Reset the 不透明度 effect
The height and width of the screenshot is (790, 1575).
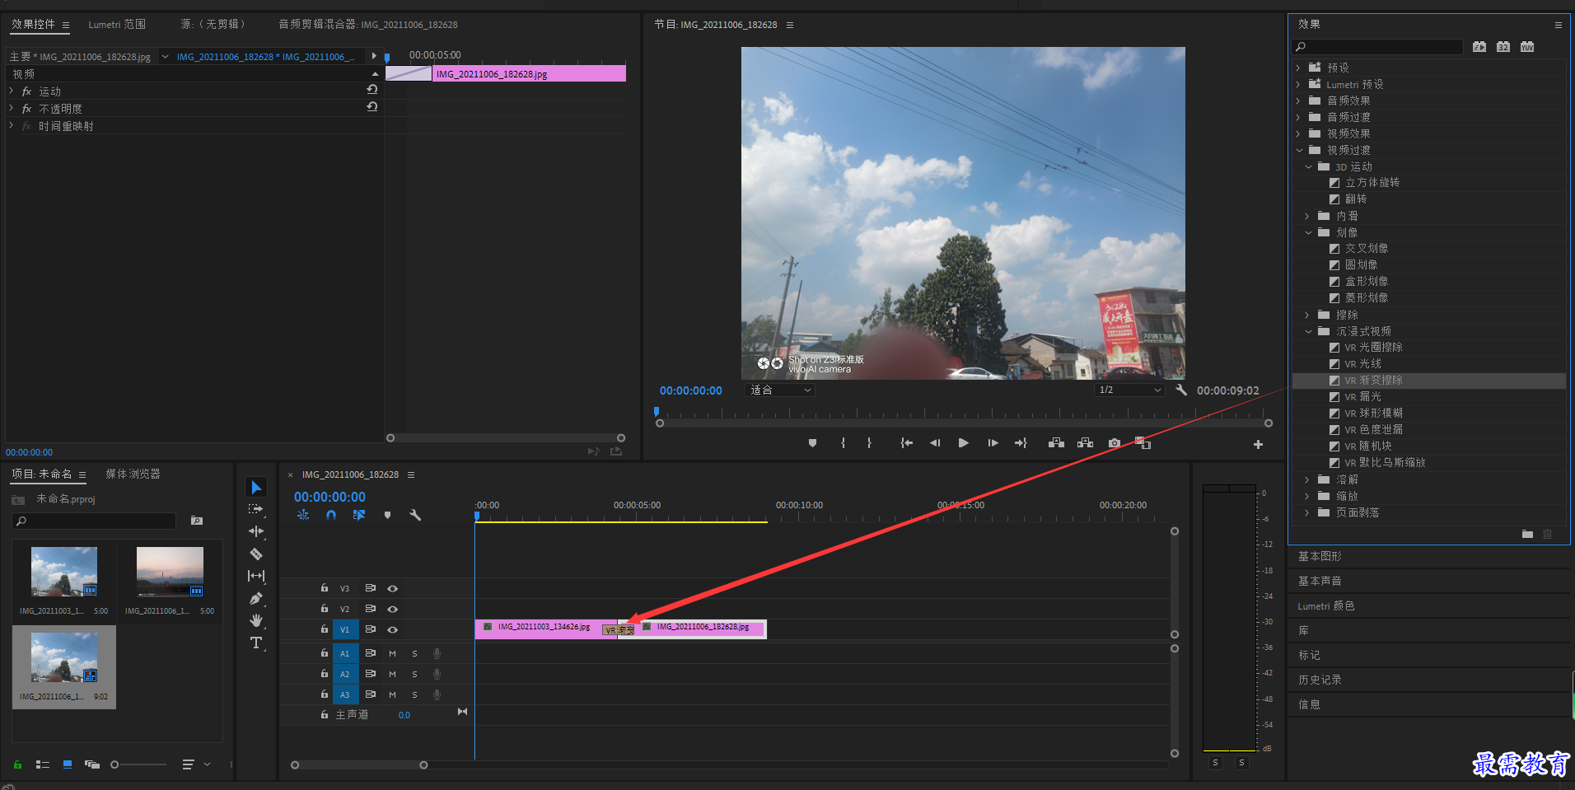[372, 107]
